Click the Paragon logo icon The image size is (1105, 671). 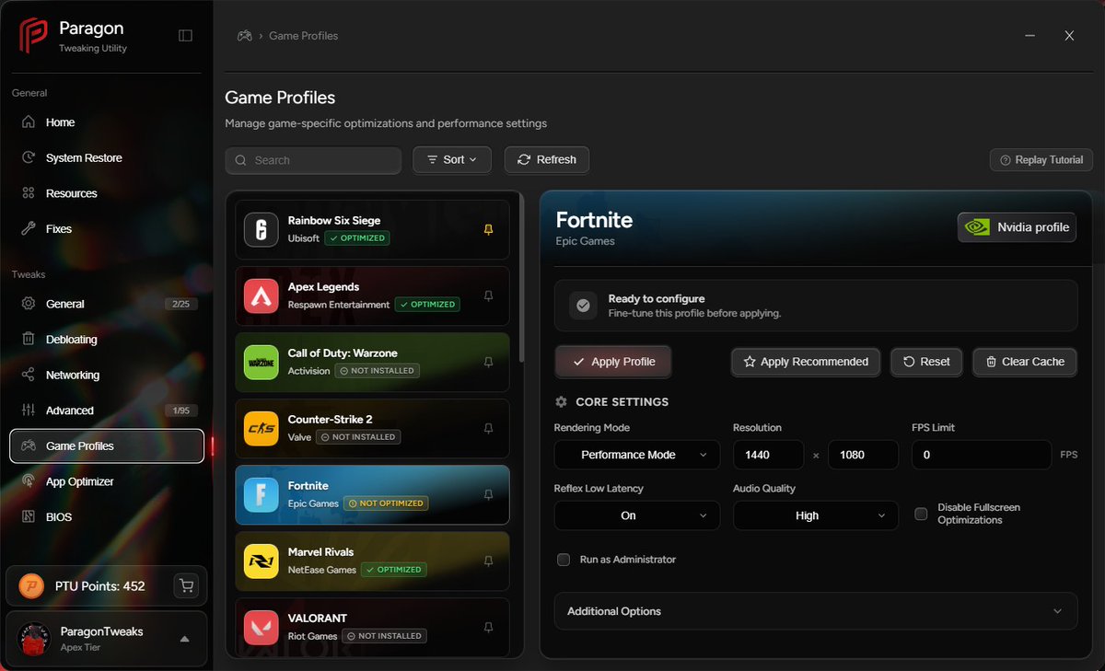tap(33, 36)
